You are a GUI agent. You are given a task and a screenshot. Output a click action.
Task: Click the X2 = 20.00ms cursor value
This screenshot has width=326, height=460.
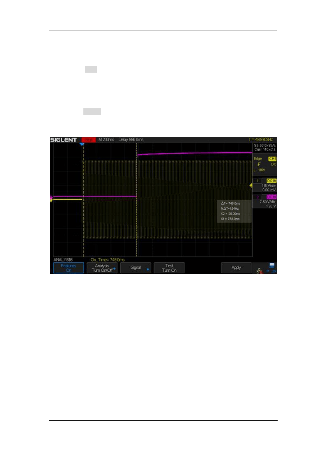click(230, 214)
